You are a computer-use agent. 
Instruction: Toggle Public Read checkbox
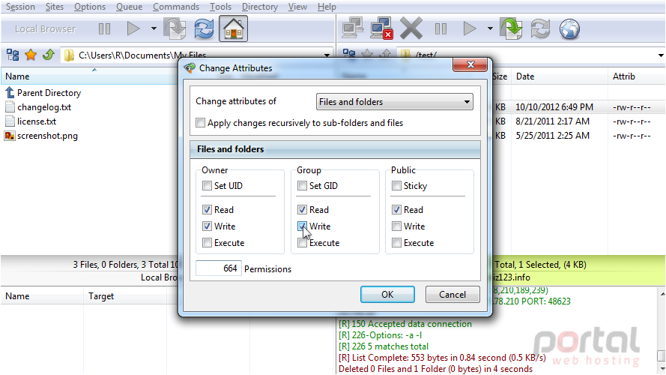point(396,209)
